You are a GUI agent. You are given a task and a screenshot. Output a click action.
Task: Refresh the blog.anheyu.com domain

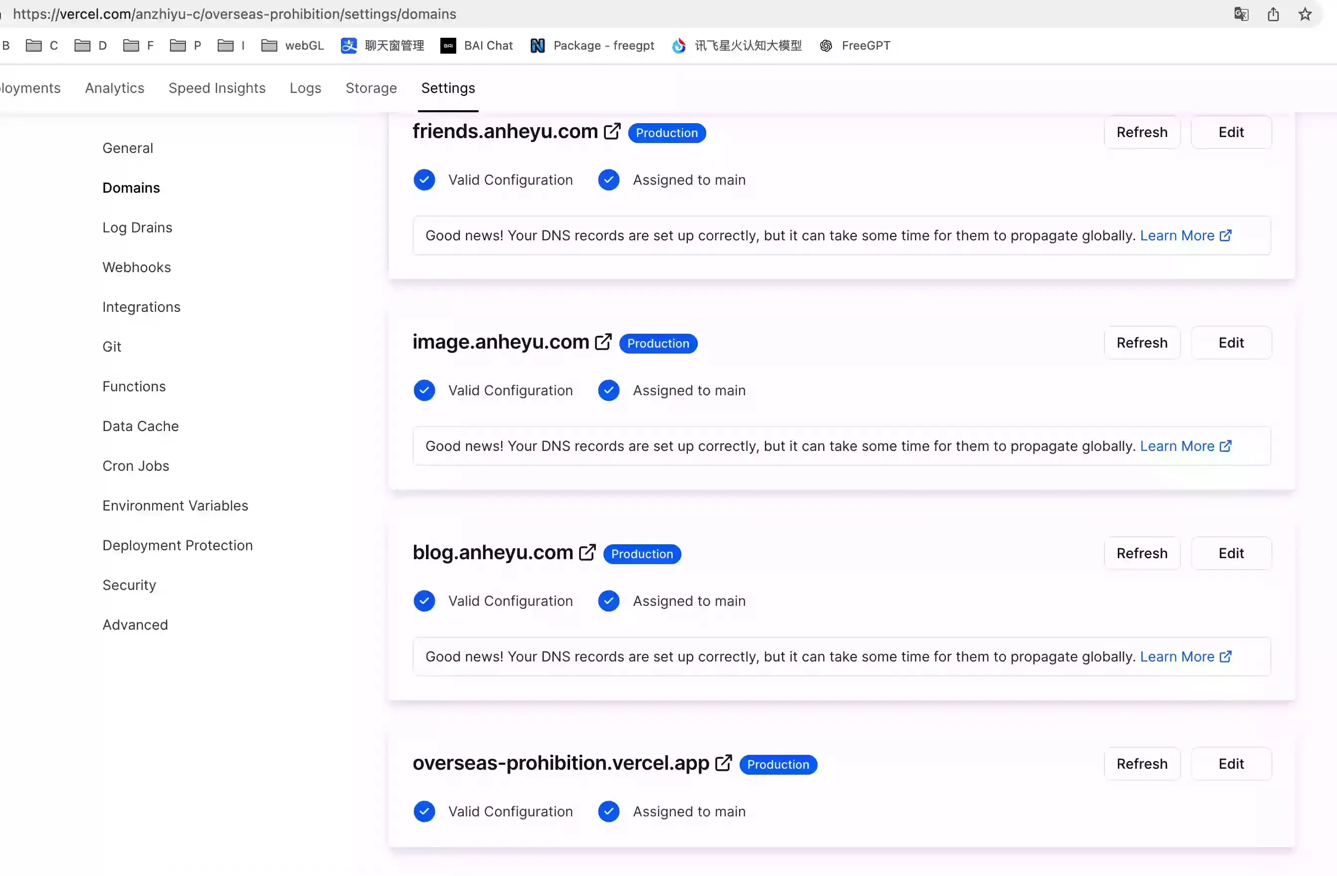coord(1142,553)
